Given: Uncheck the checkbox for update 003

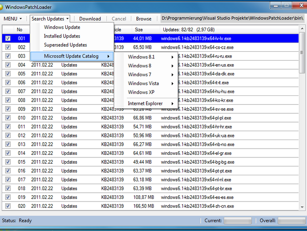Looking at the screenshot, I should point(8,56).
